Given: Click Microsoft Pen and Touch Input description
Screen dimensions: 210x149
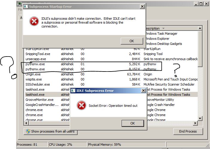Looking at the screenshot, I should point(170,79).
